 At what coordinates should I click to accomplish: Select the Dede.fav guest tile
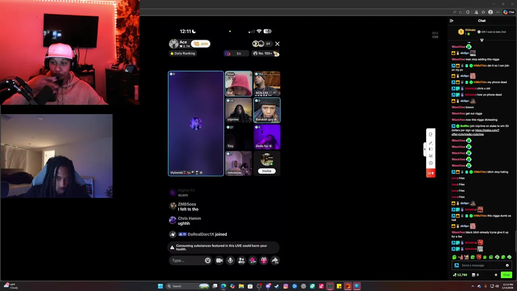click(x=267, y=137)
